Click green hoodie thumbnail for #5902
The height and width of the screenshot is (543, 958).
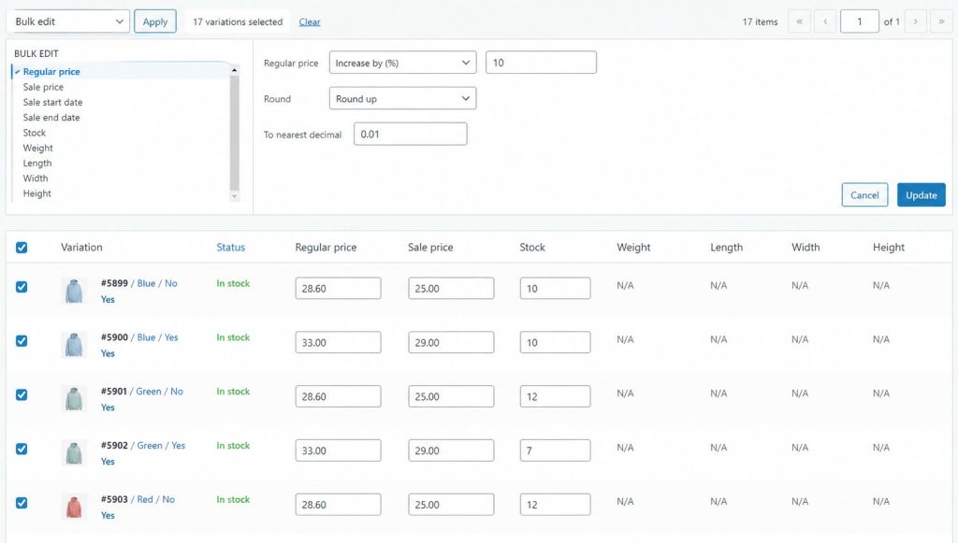(74, 452)
